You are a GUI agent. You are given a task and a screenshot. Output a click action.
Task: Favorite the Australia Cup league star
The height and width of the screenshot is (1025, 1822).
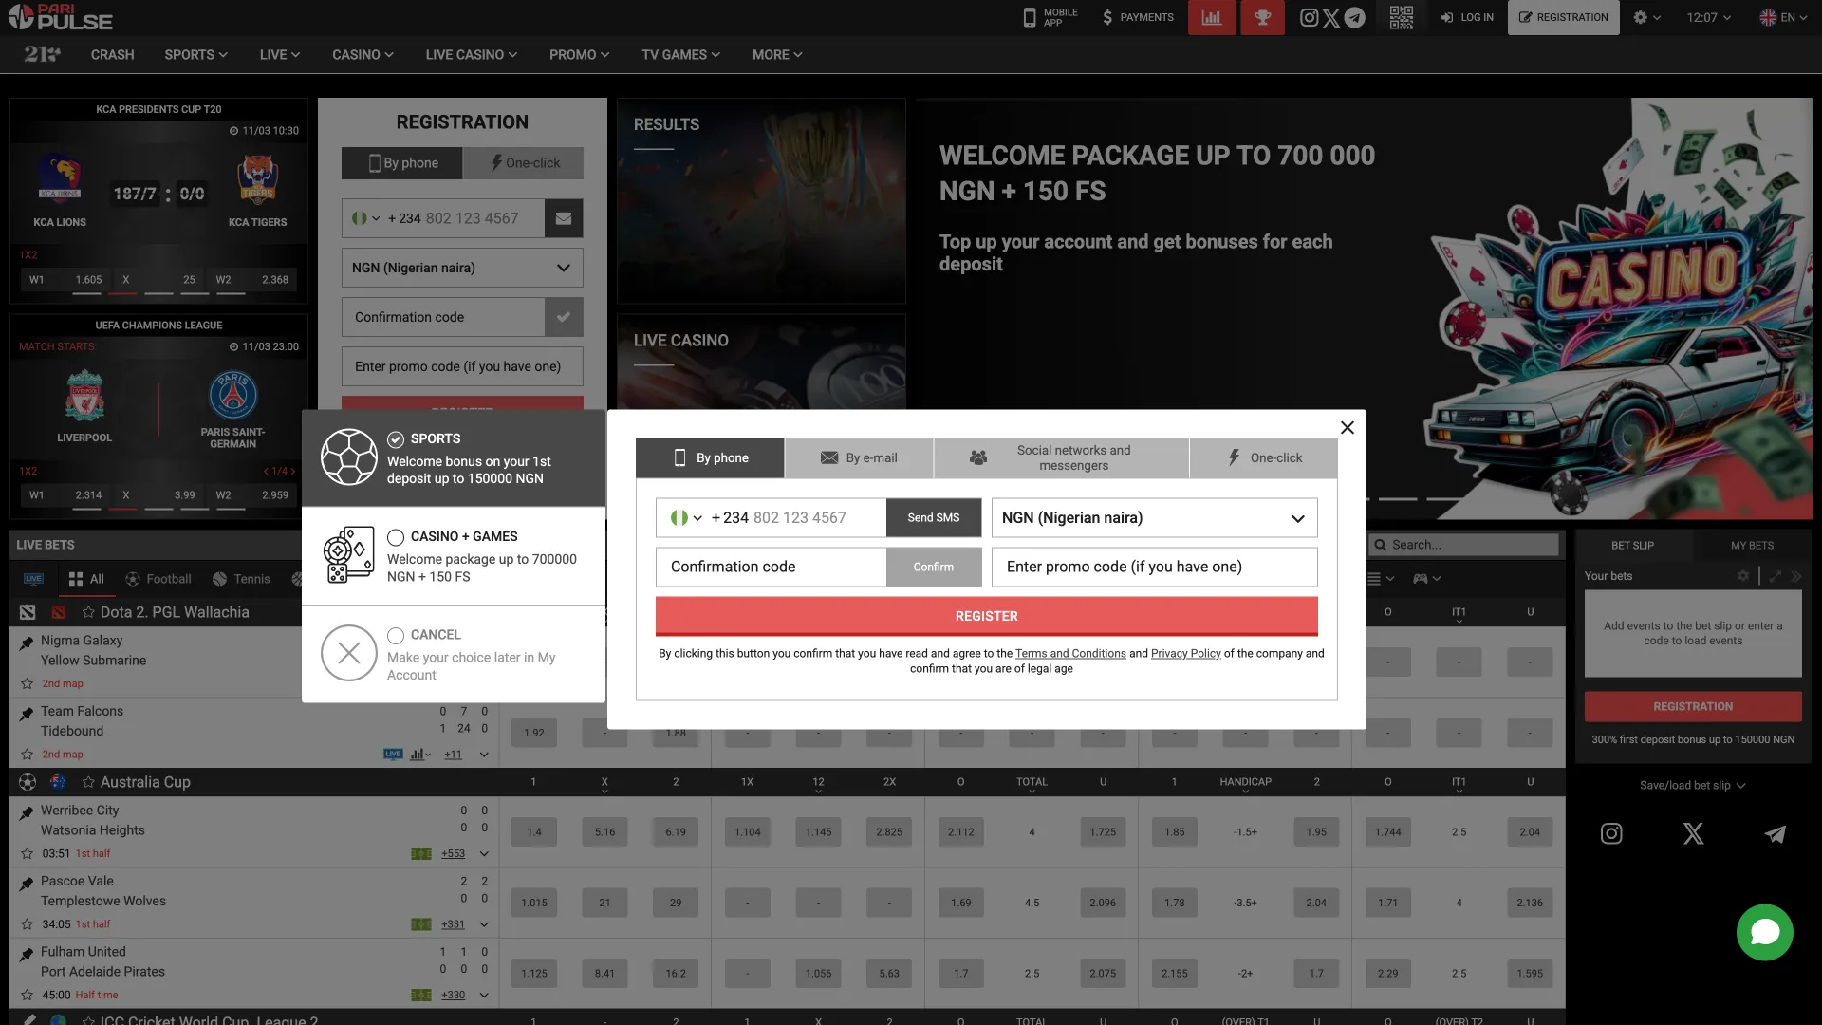[88, 782]
